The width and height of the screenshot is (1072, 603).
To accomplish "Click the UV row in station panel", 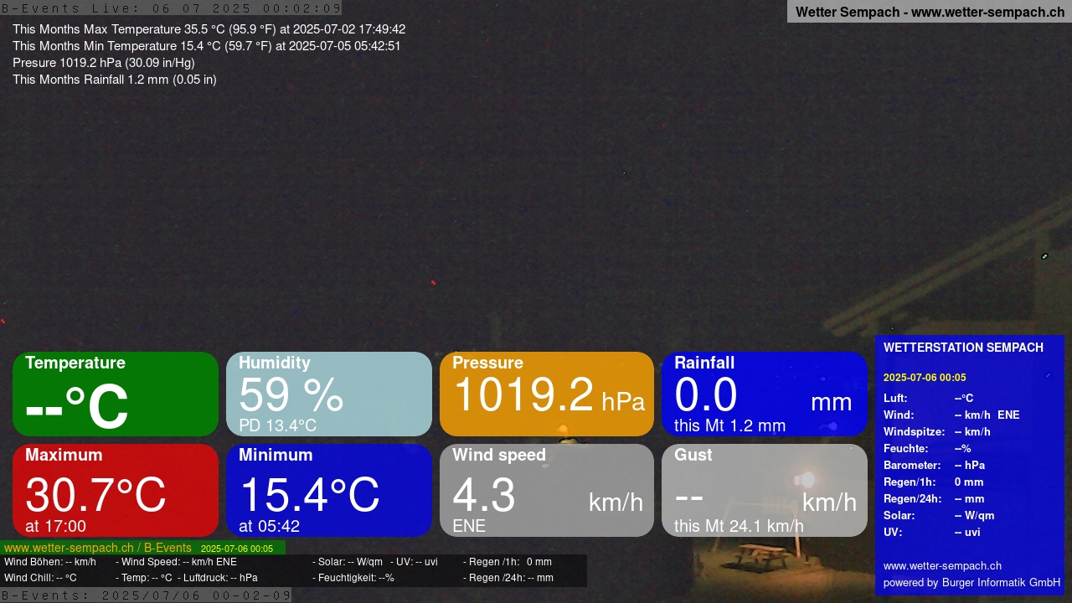I will tap(931, 533).
